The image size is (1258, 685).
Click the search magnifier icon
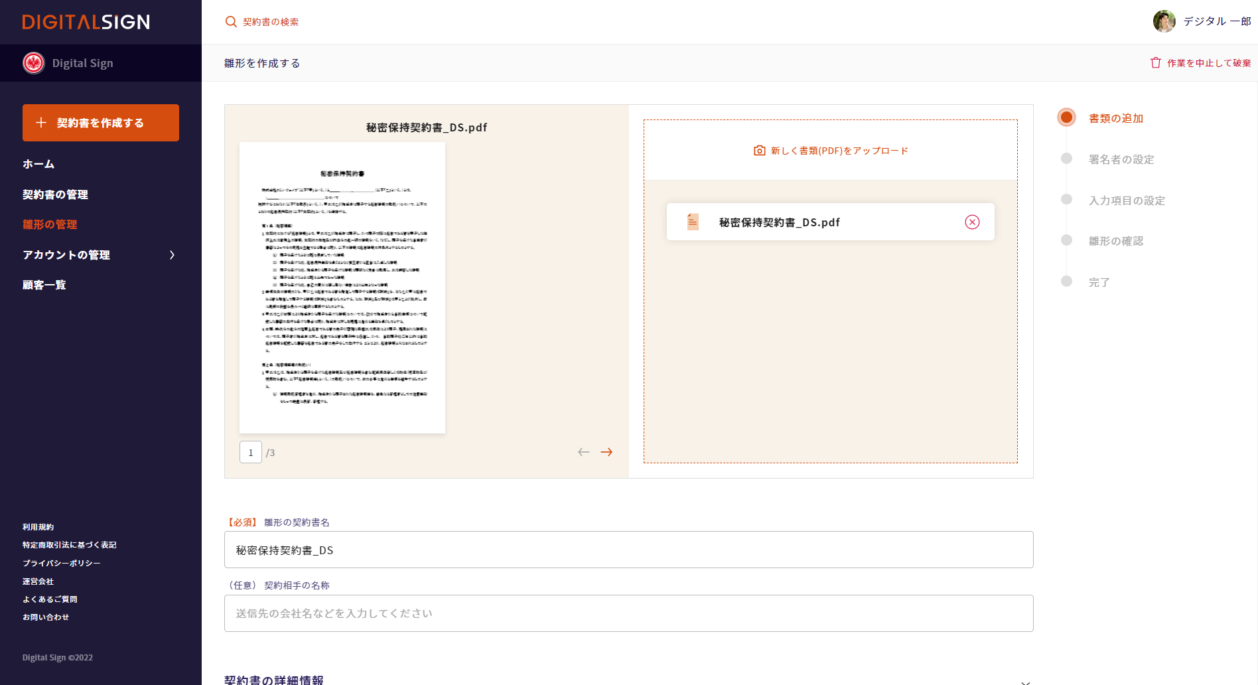tap(231, 22)
